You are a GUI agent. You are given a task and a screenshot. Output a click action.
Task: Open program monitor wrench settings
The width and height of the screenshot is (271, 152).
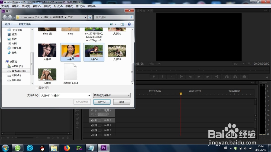click(249, 64)
